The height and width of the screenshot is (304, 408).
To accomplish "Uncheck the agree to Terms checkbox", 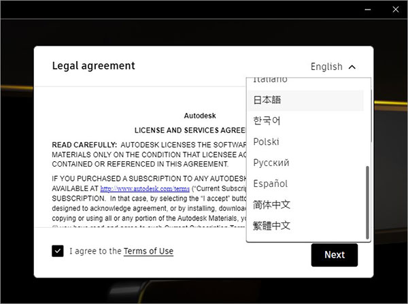I will (x=58, y=251).
